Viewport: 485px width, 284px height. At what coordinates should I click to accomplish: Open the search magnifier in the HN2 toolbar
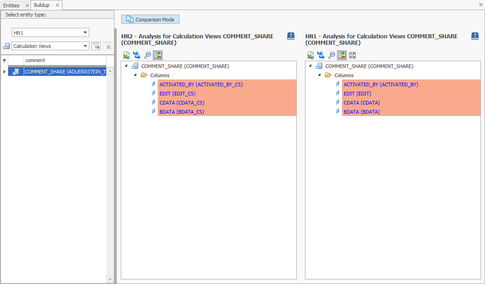point(147,55)
